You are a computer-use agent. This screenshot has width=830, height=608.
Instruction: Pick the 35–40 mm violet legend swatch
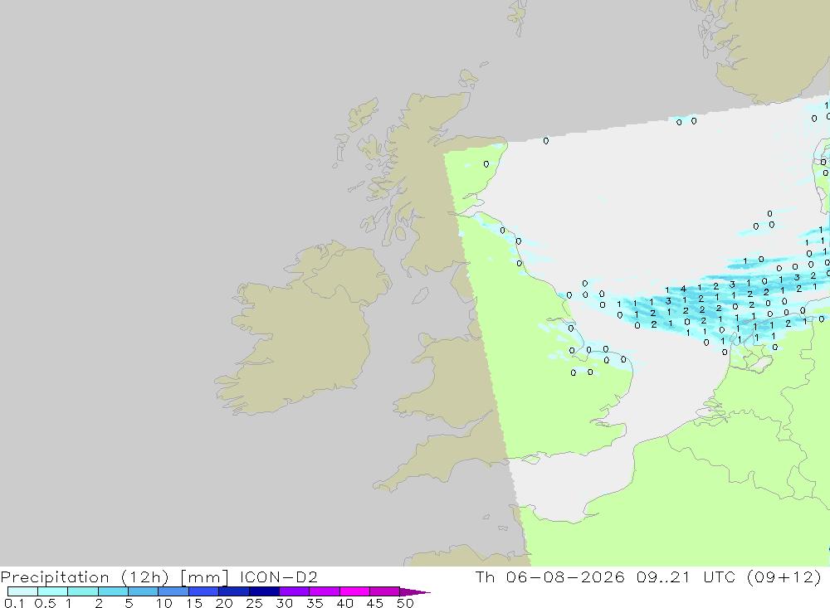325,591
